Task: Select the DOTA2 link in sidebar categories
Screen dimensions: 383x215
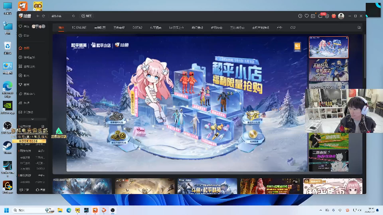Action: point(41,169)
